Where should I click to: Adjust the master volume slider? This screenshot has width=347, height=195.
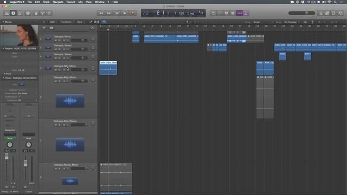pyautogui.click(x=301, y=13)
